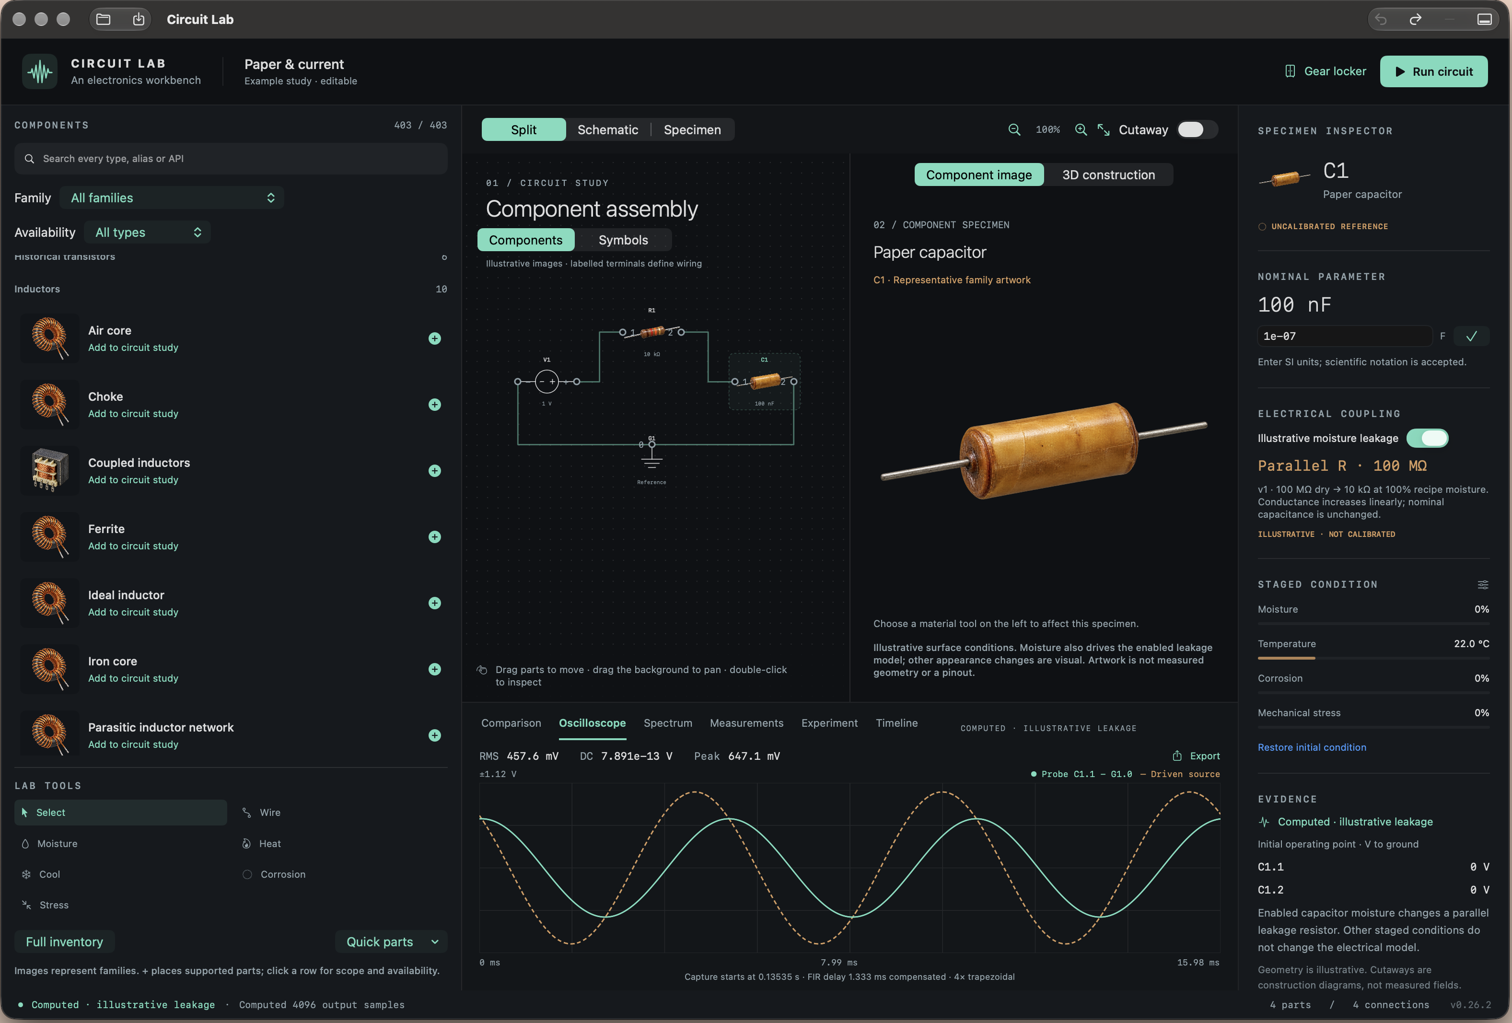Open folder icon in title bar
Image resolution: width=1512 pixels, height=1023 pixels.
(104, 19)
